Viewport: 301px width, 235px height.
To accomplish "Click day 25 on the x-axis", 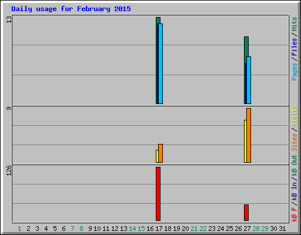I will [229, 229].
